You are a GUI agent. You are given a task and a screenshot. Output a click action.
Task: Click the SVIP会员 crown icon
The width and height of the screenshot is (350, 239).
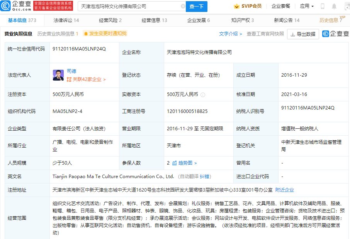pyautogui.click(x=237, y=6)
